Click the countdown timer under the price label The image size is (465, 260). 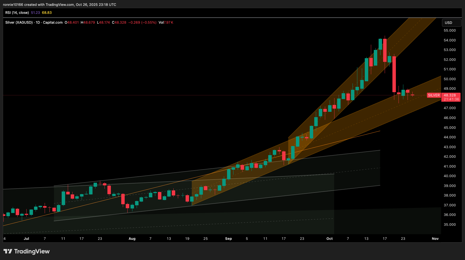[451, 99]
